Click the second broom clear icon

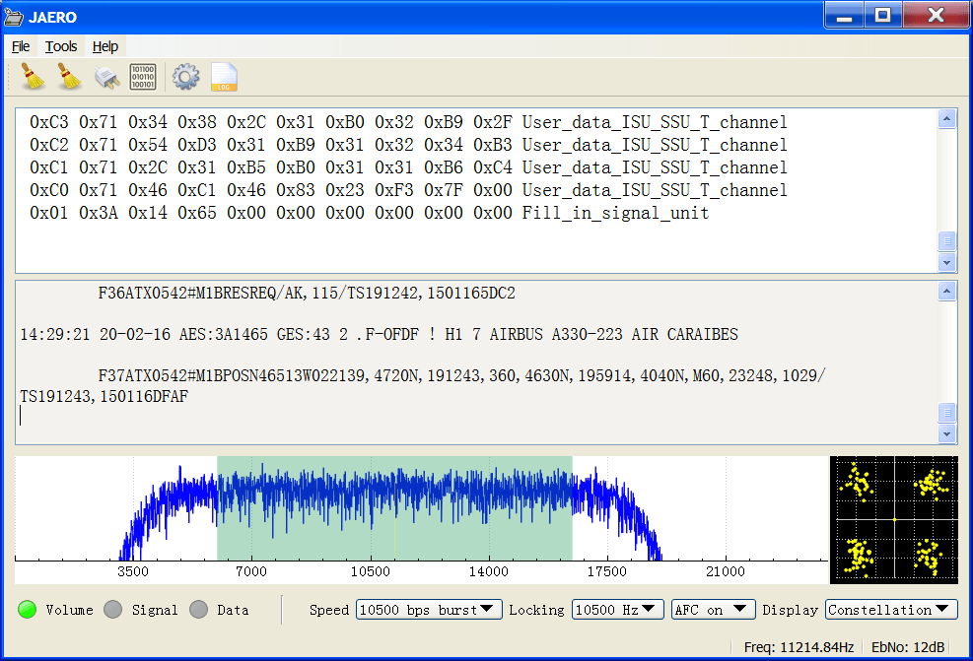coord(69,77)
